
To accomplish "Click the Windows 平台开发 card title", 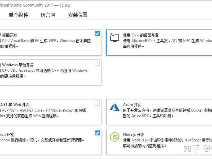I will [x=17, y=65].
